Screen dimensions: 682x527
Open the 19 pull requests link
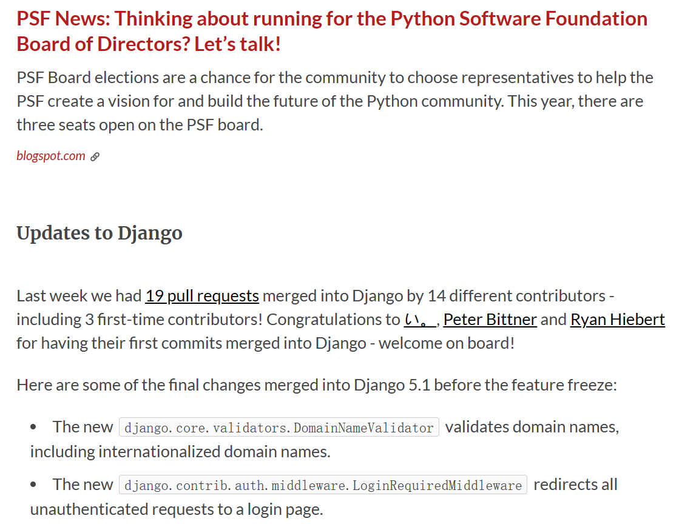pyautogui.click(x=202, y=296)
